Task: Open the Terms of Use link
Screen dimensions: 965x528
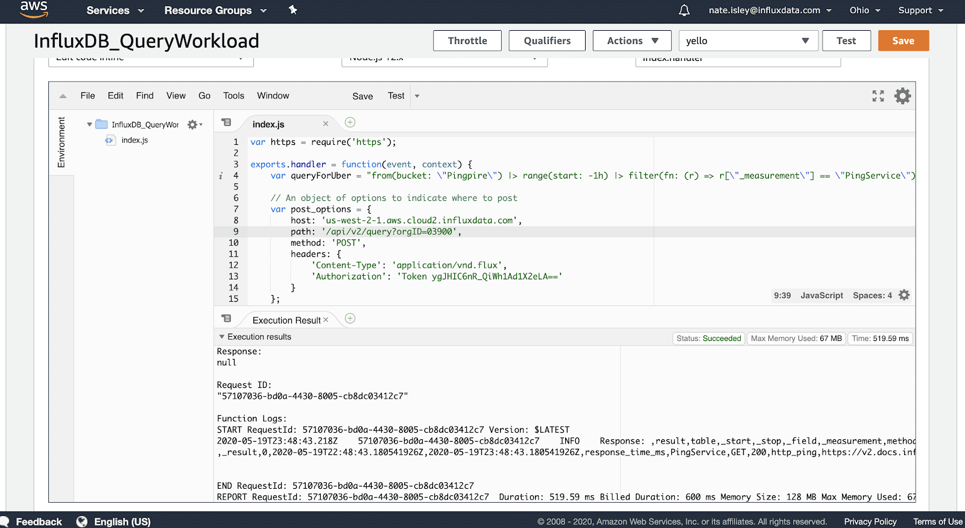Action: coord(938,521)
